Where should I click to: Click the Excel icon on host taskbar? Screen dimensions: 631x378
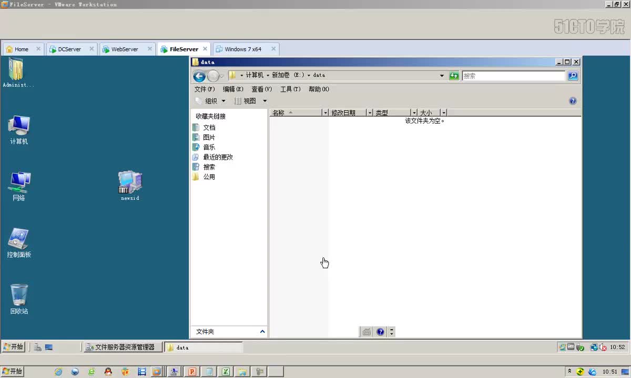226,372
